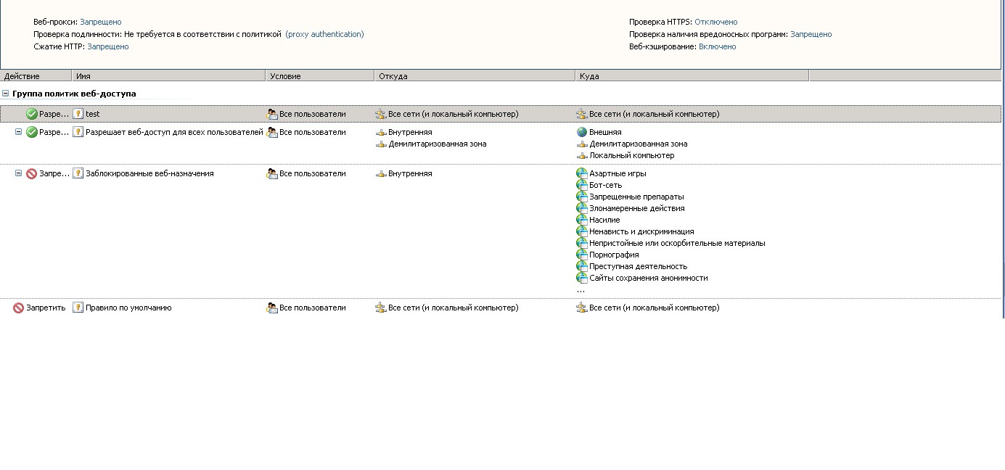
Task: Sort by the Имя column header
Action: [169, 75]
